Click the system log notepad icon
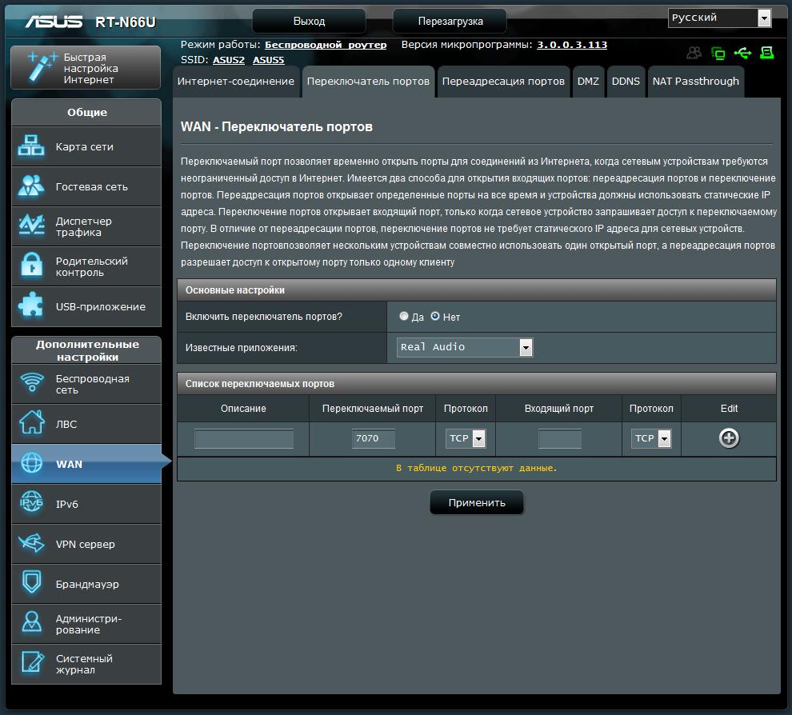The width and height of the screenshot is (792, 715). coord(32,662)
